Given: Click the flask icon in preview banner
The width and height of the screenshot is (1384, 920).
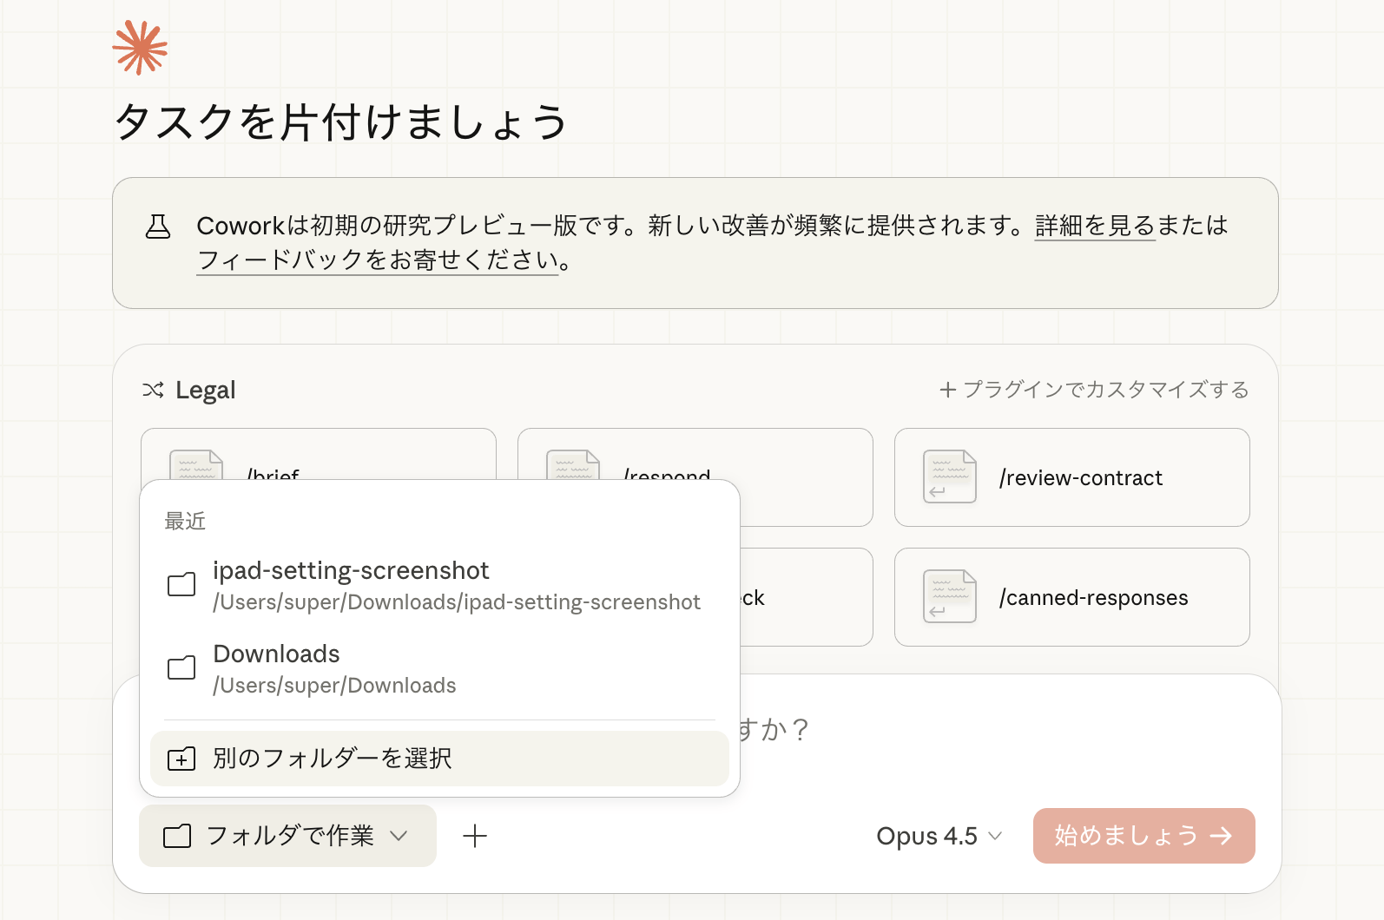Looking at the screenshot, I should coord(158,227).
